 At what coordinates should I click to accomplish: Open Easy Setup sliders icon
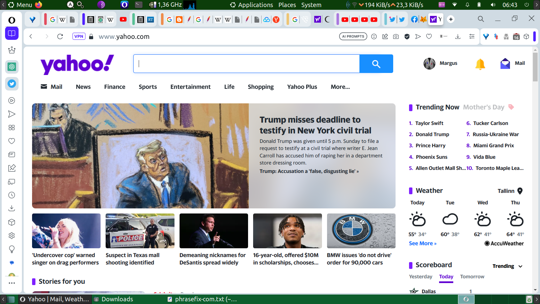[472, 36]
